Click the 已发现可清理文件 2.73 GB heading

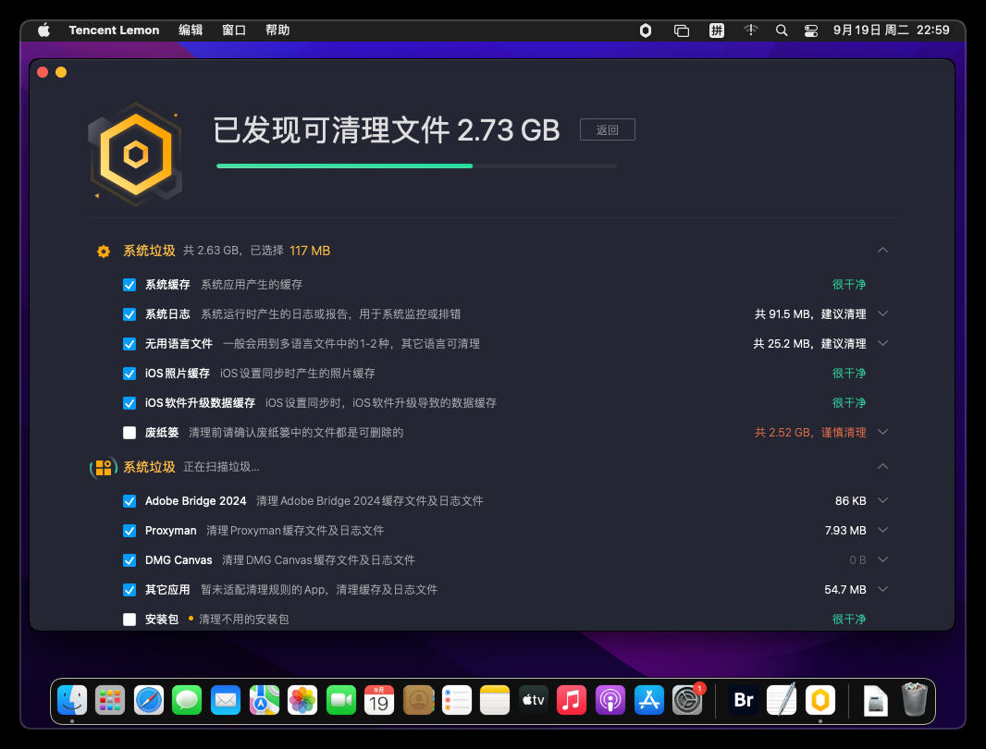(387, 130)
